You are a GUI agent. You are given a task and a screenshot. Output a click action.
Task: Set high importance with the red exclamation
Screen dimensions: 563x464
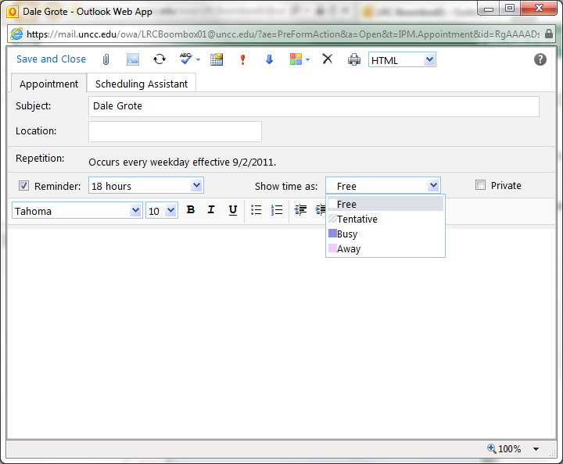[243, 59]
